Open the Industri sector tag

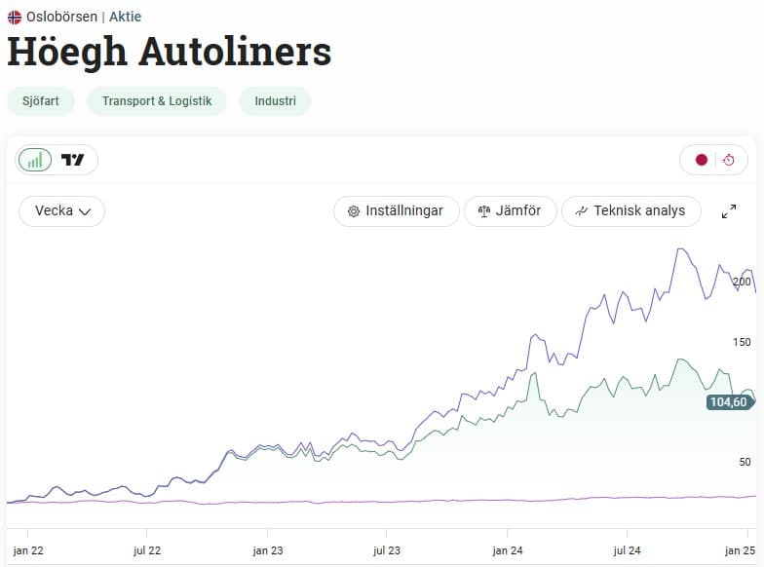click(x=275, y=101)
